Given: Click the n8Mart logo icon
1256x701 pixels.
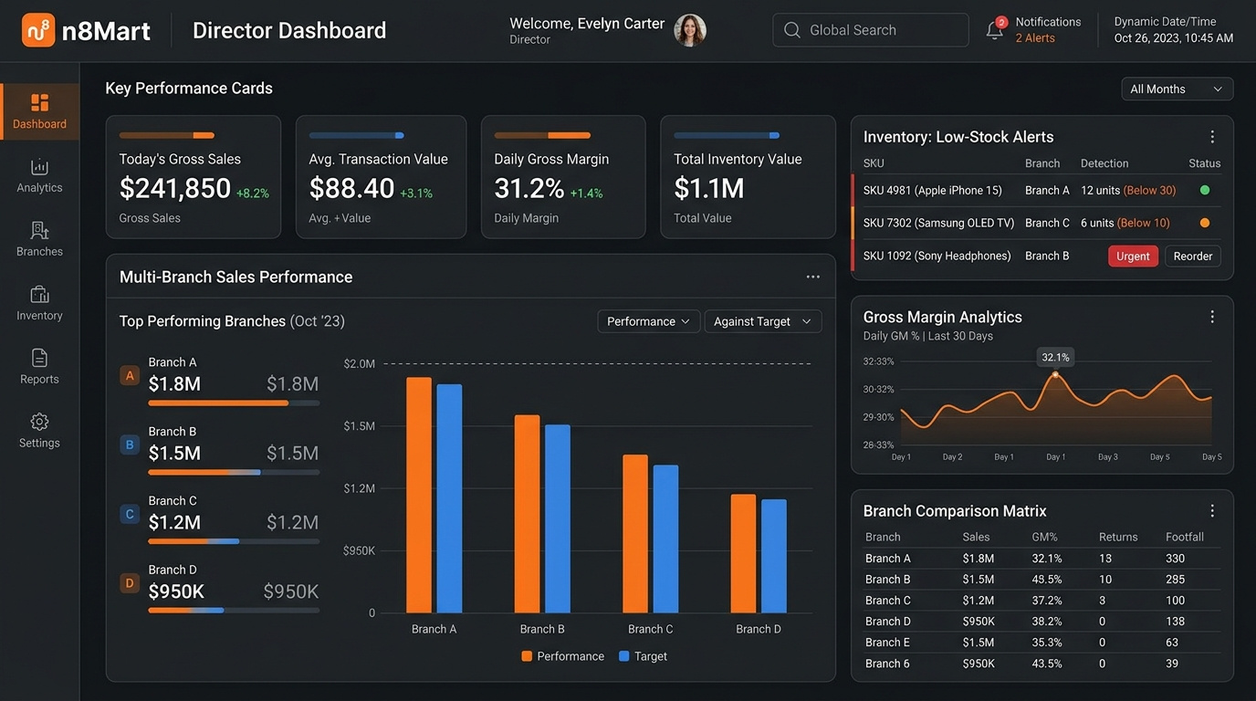Looking at the screenshot, I should click(x=38, y=30).
